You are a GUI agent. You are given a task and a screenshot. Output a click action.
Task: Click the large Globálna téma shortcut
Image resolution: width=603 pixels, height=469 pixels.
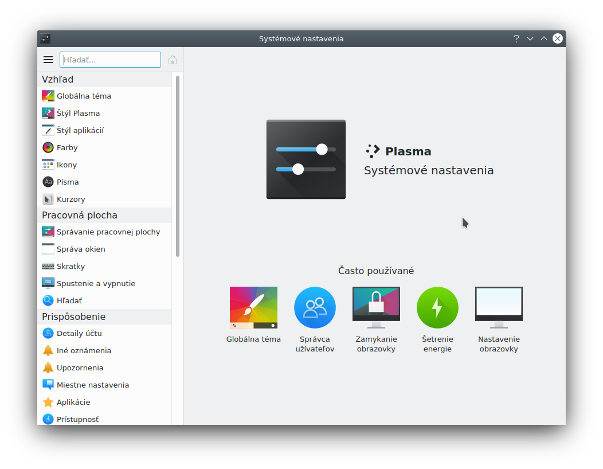253,315
